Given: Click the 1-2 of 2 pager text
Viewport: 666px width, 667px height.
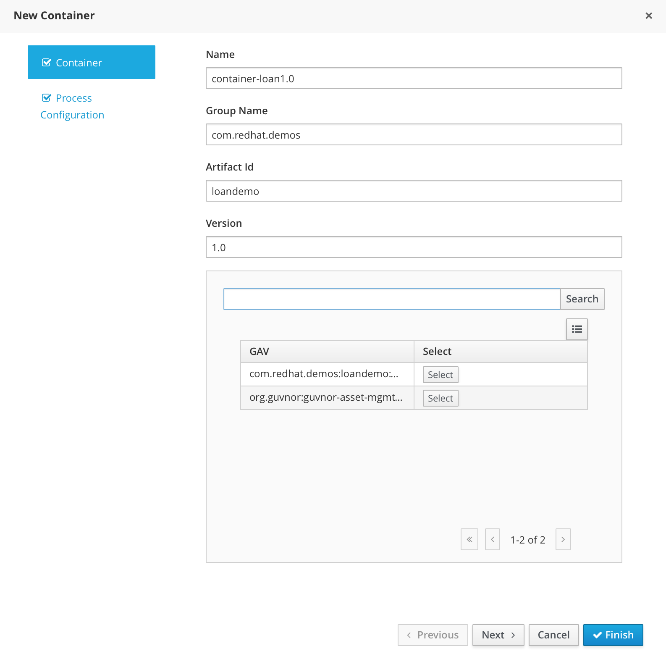Looking at the screenshot, I should pyautogui.click(x=528, y=540).
